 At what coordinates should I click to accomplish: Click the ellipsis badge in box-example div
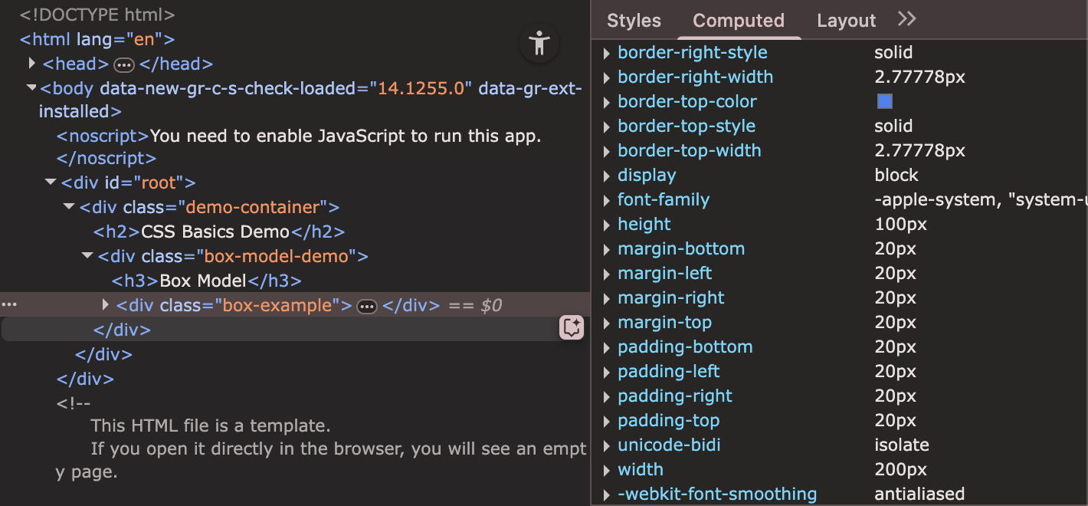[367, 307]
